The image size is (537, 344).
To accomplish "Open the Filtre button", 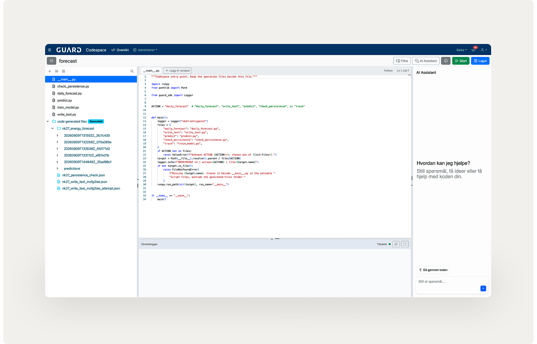I will pyautogui.click(x=402, y=61).
